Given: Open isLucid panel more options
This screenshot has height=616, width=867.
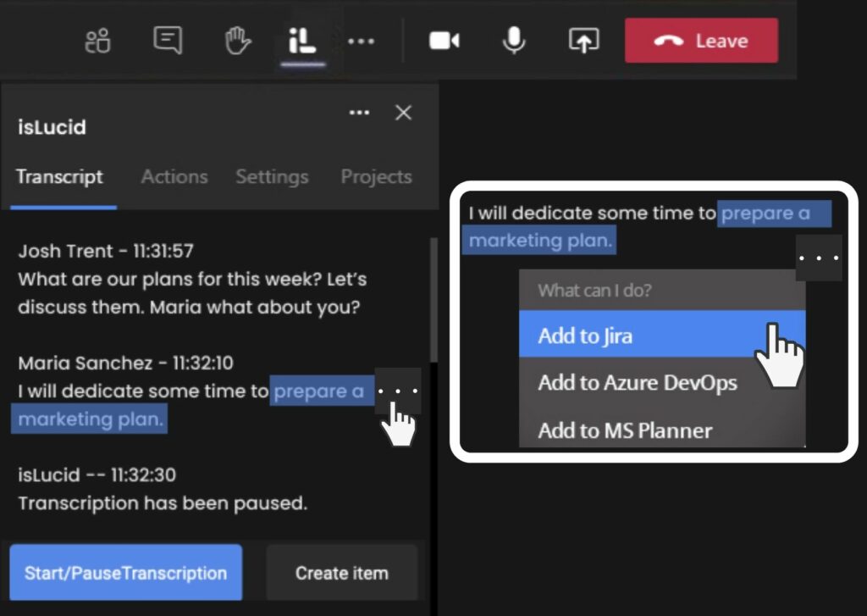Looking at the screenshot, I should [359, 113].
